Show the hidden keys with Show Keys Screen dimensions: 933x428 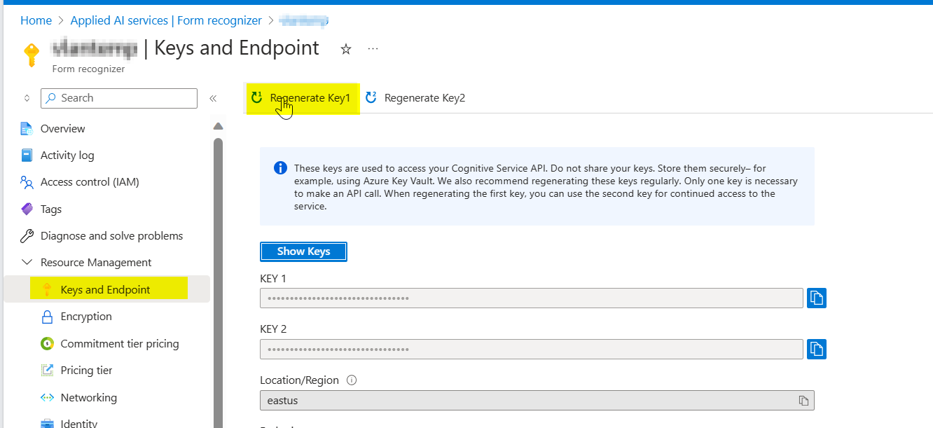[303, 251]
